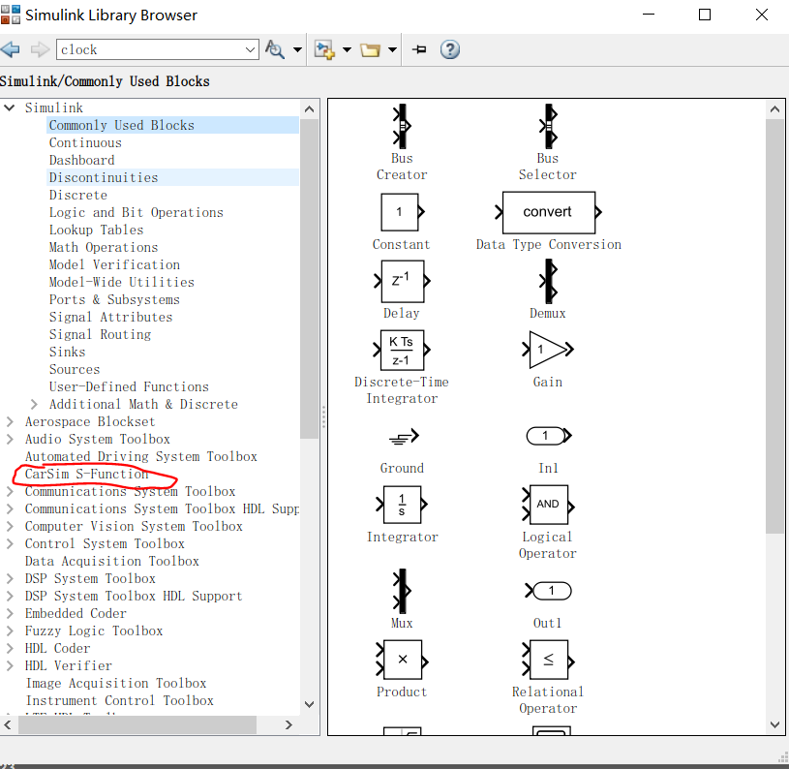Open the new model dropdown arrow
This screenshot has width=789, height=769.
(x=347, y=49)
